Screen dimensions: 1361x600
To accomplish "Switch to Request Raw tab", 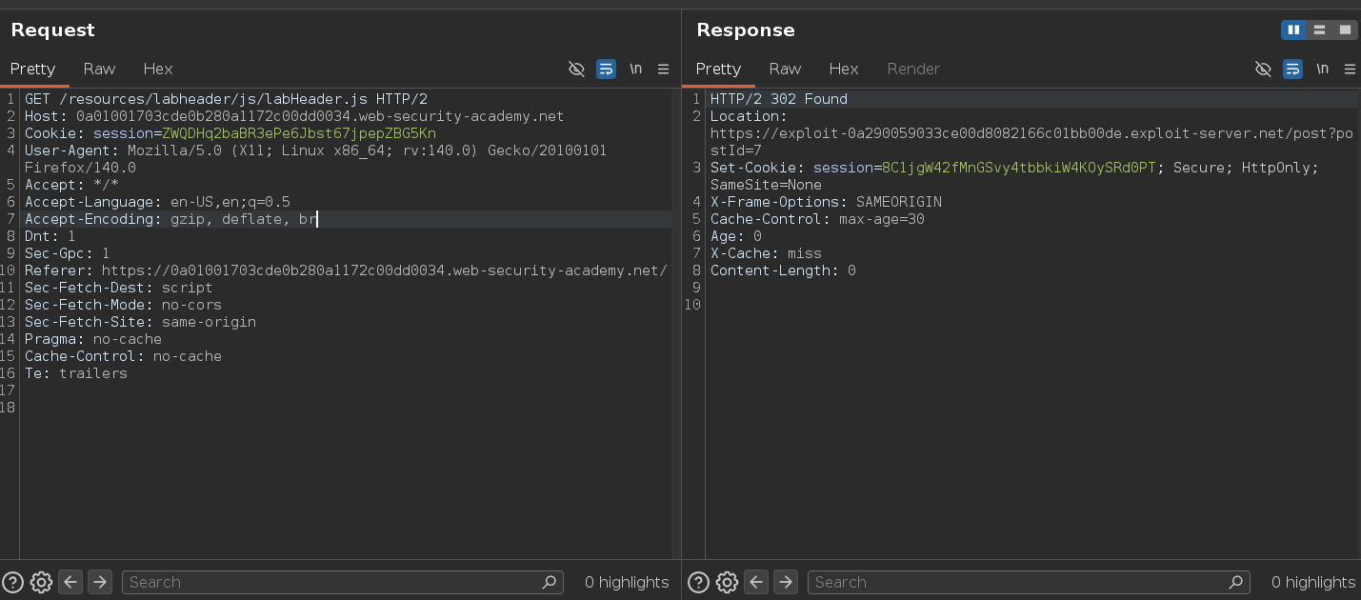I will click(x=99, y=69).
